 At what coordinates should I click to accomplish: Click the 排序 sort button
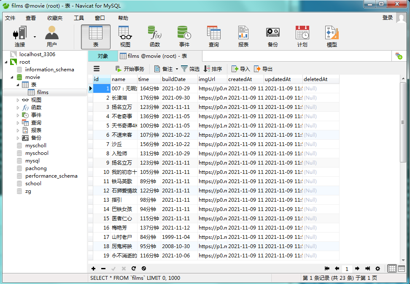[213, 69]
